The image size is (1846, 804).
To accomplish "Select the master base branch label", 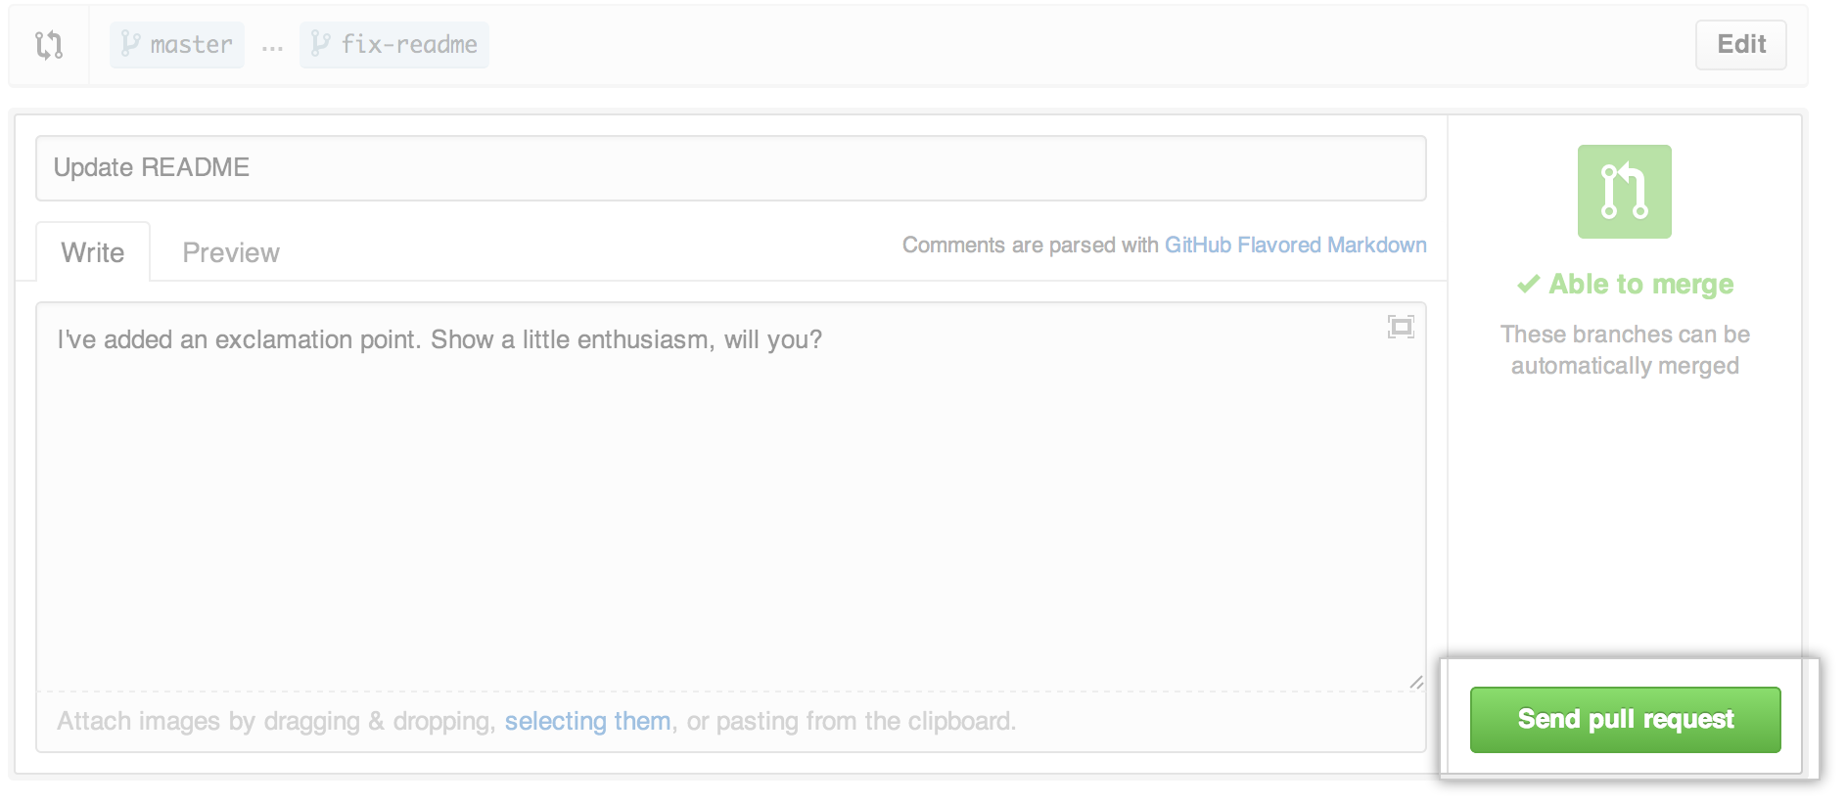I will [x=191, y=45].
